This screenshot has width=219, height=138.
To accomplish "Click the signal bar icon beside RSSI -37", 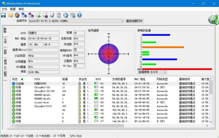I will 96,95.
